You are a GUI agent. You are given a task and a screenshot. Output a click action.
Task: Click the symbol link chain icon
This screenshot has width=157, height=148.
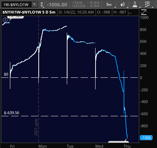click(42, 5)
